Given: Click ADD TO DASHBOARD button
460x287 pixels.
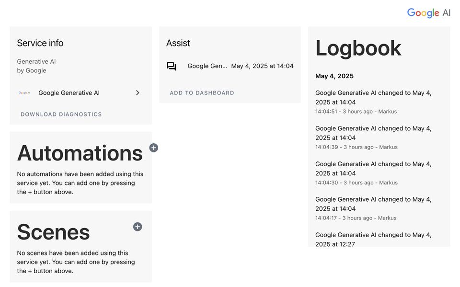Looking at the screenshot, I should tap(202, 93).
